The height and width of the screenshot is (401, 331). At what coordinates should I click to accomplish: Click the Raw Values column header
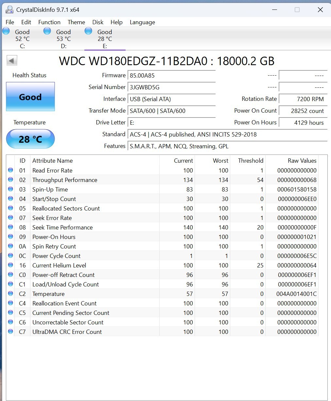[x=292, y=161]
